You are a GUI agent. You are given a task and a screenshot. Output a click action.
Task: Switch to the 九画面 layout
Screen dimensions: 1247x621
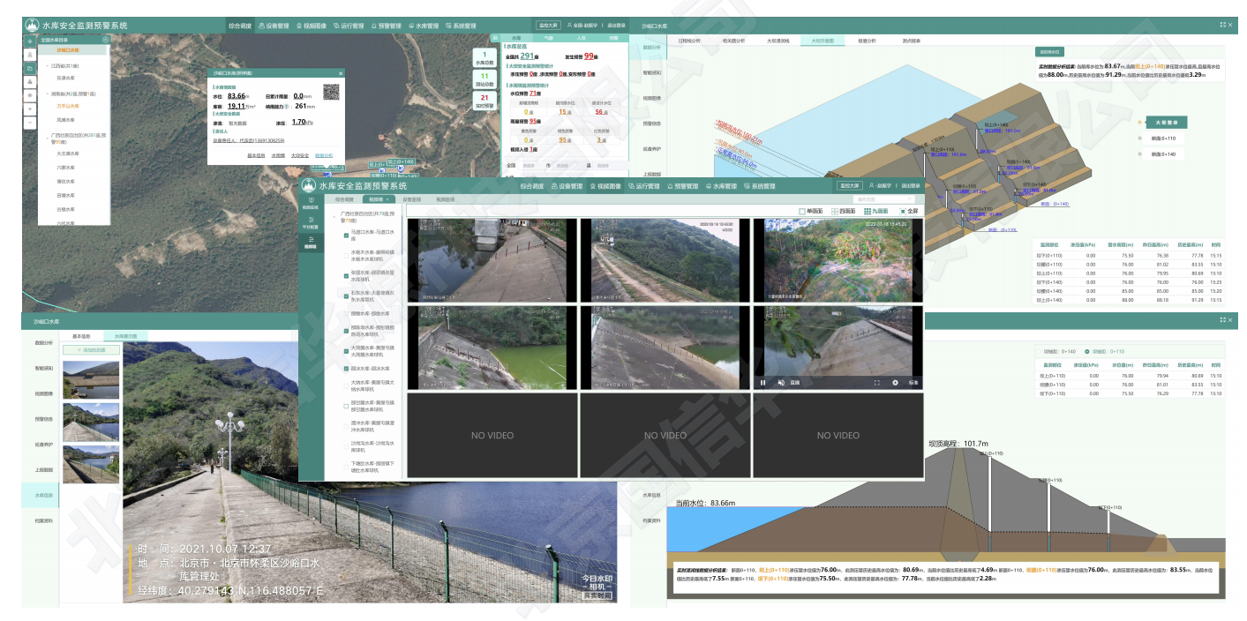[x=876, y=212]
